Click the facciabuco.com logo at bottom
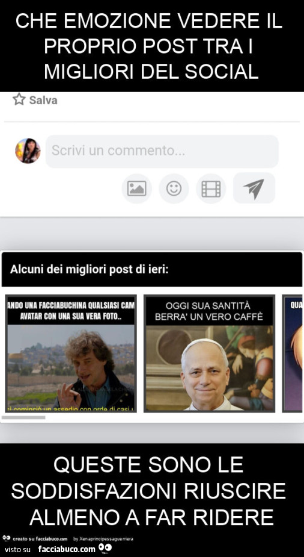The image size is (304, 557). pos(75,549)
